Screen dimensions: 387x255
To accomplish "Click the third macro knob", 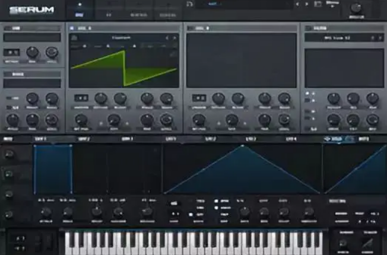I will (x=9, y=195).
